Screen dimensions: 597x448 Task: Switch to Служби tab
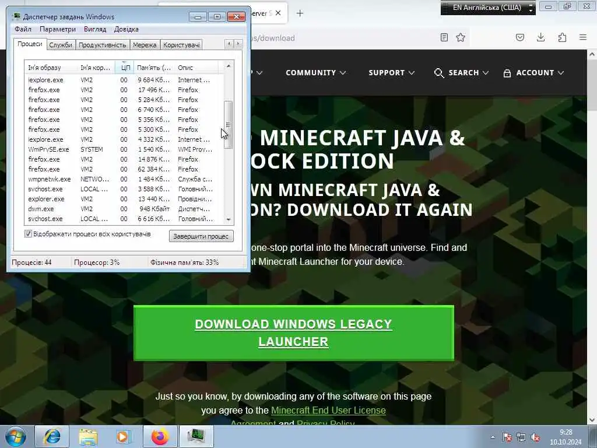pos(61,45)
